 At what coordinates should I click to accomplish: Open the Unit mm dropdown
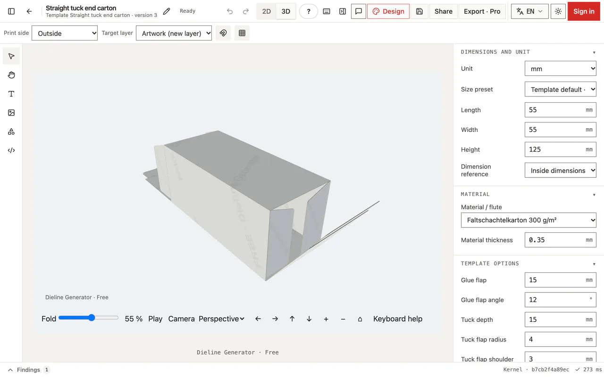pyautogui.click(x=561, y=68)
